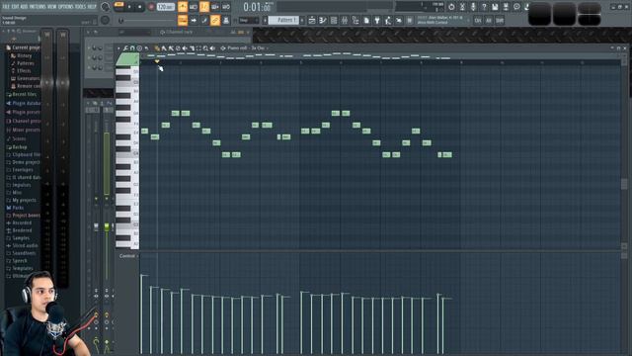
Task: Click the main panel audio power icon
Action: click(x=451, y=7)
